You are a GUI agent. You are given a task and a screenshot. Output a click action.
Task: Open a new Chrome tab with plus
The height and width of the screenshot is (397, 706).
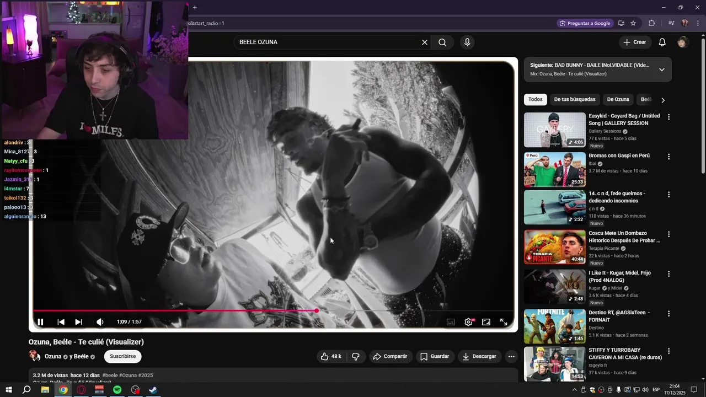coord(195,7)
